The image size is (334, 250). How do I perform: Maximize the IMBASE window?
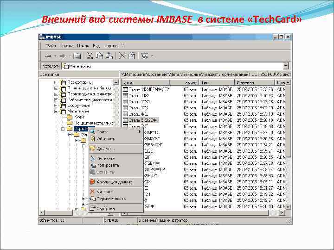282,37
